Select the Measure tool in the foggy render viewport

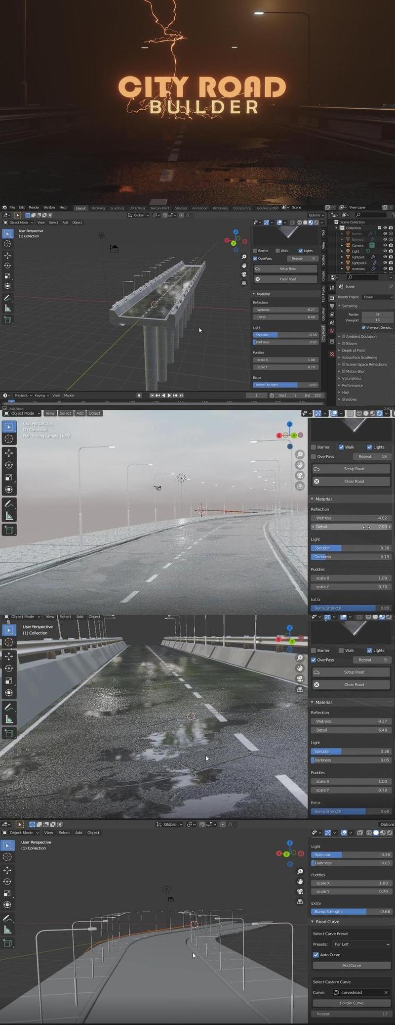[9, 516]
